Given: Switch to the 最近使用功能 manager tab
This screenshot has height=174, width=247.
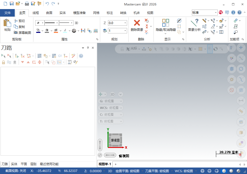Looking at the screenshot, I should (x=49, y=164).
